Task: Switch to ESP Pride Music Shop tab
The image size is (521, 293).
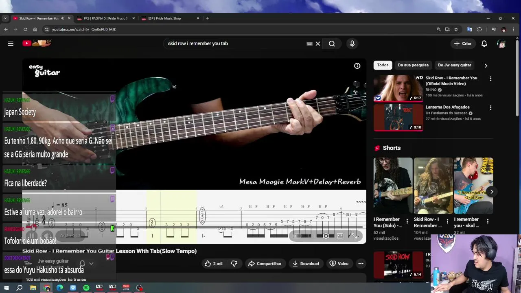Action: (x=164, y=18)
